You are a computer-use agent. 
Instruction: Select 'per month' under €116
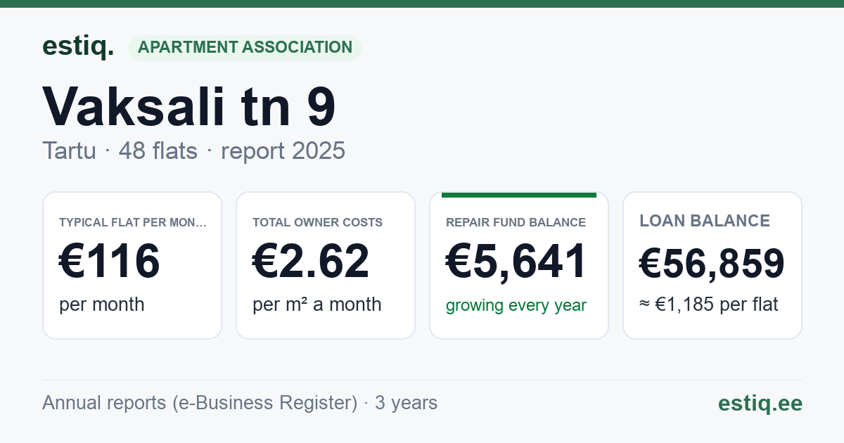[x=102, y=304]
